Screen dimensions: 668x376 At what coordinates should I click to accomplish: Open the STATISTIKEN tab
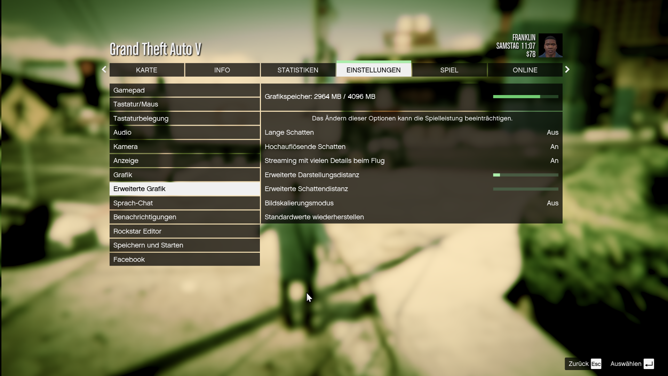[x=297, y=70]
